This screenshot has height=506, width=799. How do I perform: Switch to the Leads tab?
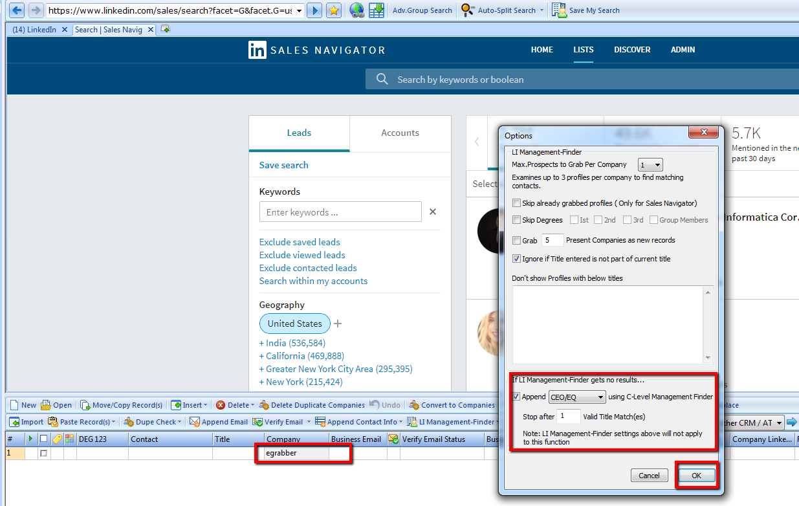click(299, 133)
